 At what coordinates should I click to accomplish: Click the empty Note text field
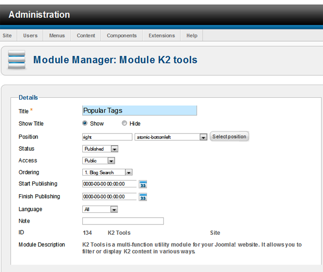click(123, 221)
